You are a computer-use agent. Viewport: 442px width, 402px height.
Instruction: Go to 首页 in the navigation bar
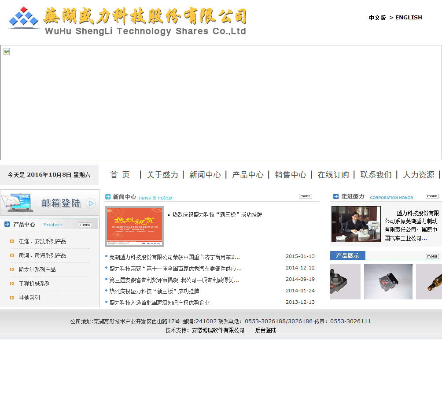coord(120,175)
